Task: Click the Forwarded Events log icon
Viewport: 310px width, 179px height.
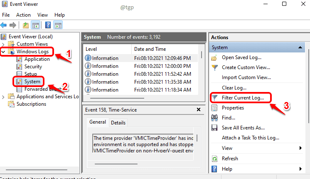Action: (19, 89)
